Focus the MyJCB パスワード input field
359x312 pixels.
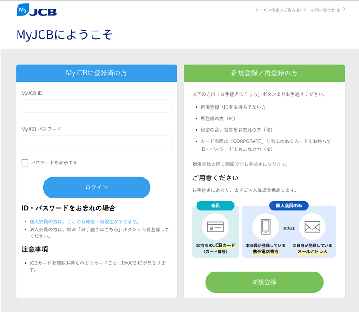(96, 142)
